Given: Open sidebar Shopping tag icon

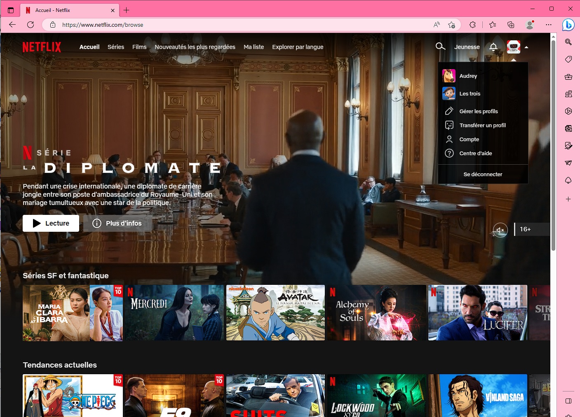Looking at the screenshot, I should tap(568, 59).
